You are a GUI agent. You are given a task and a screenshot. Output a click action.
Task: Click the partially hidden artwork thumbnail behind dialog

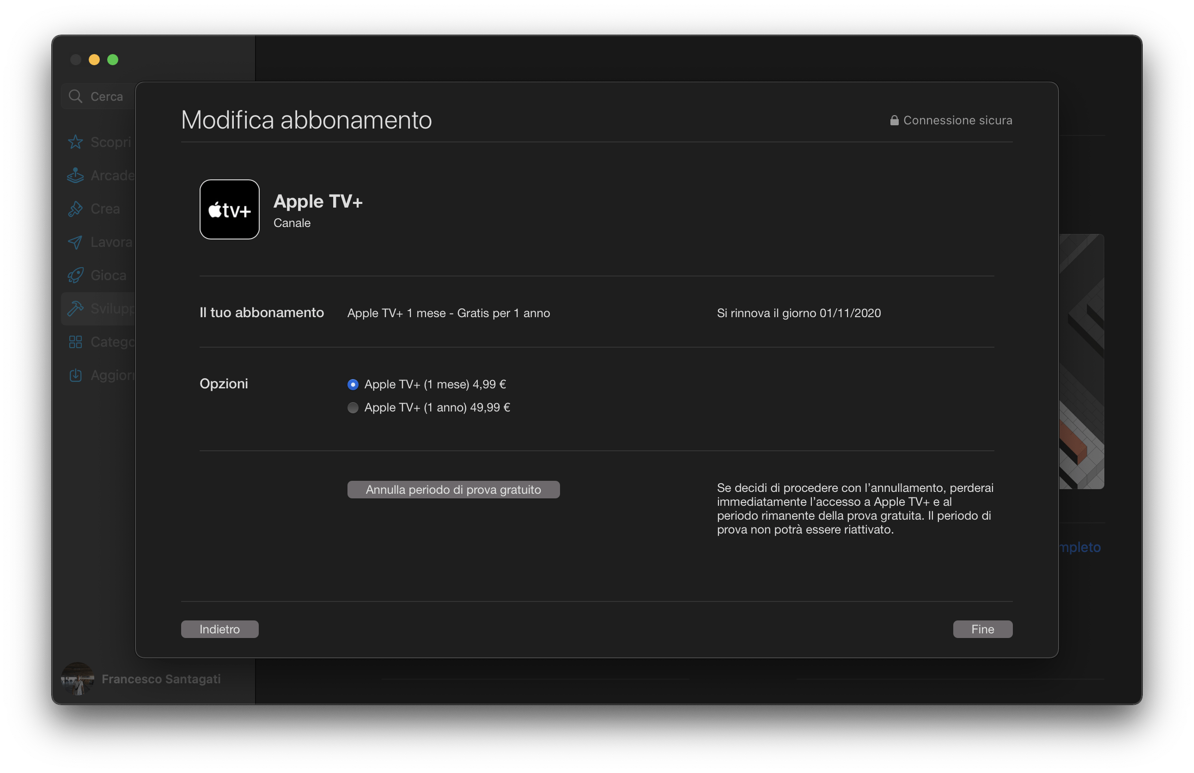[x=1081, y=362]
